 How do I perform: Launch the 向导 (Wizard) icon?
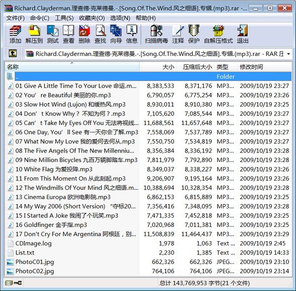click(x=116, y=34)
